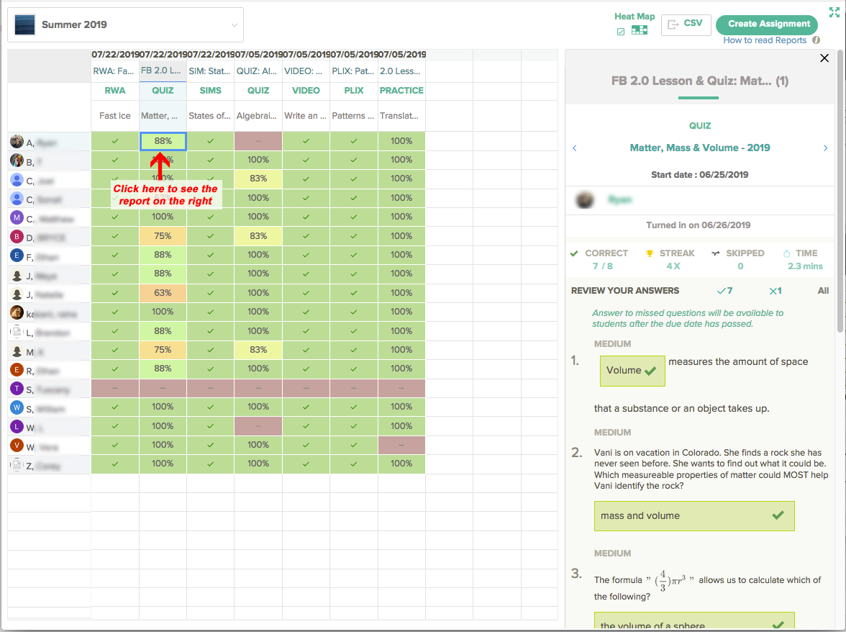Click 63% quiz score cell
Screen dimensions: 846x632
coord(163,293)
